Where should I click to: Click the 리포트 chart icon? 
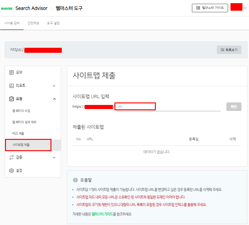coord(11,86)
